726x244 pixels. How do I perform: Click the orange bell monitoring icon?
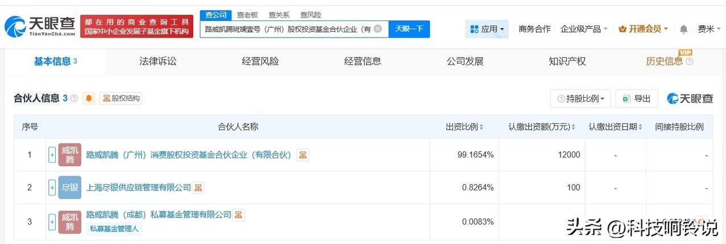tap(89, 98)
